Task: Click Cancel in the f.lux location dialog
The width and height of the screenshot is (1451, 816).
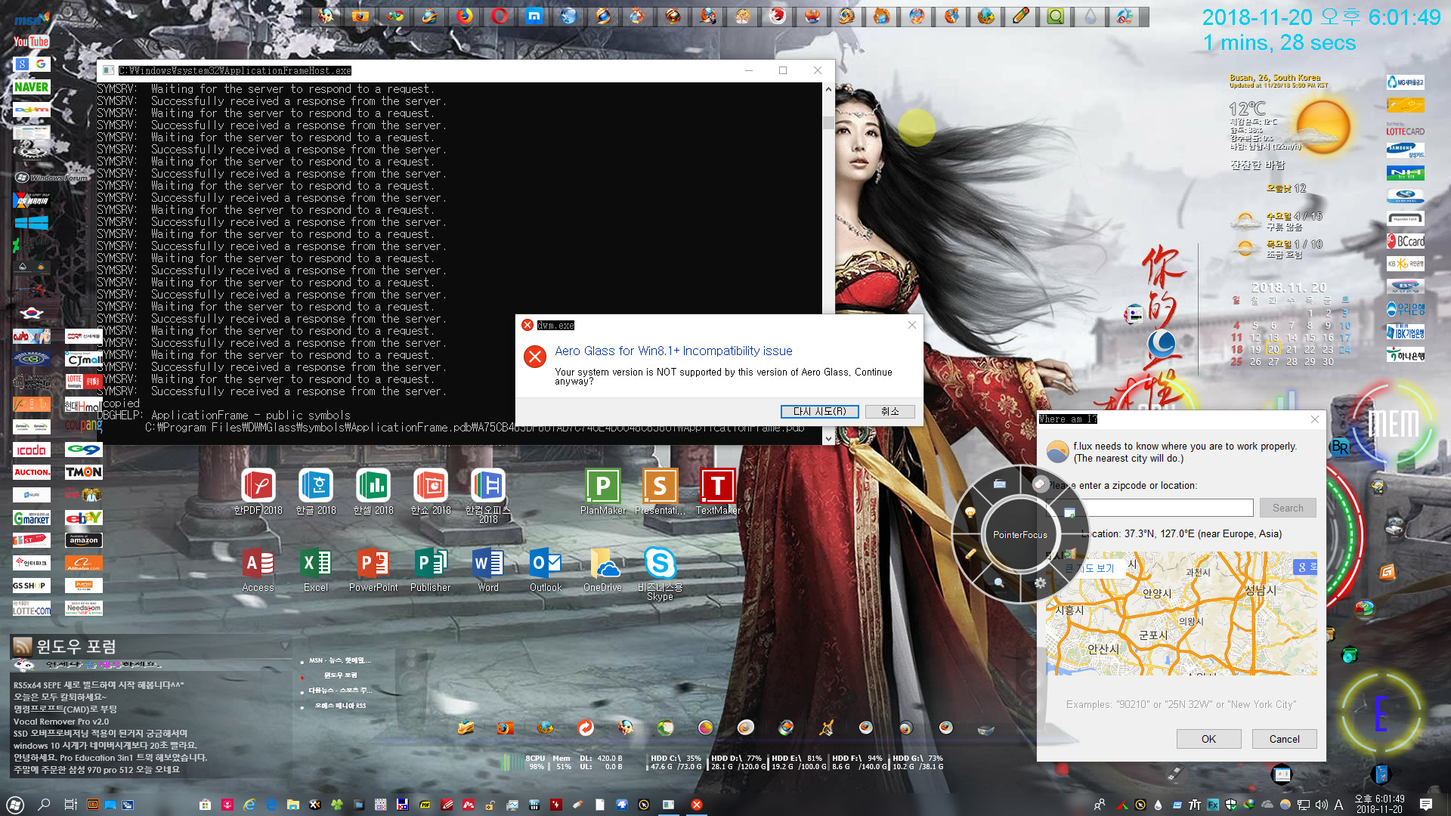Action: click(1284, 739)
